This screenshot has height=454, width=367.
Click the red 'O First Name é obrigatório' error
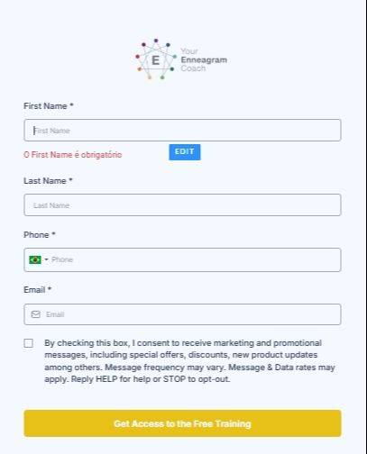(73, 155)
